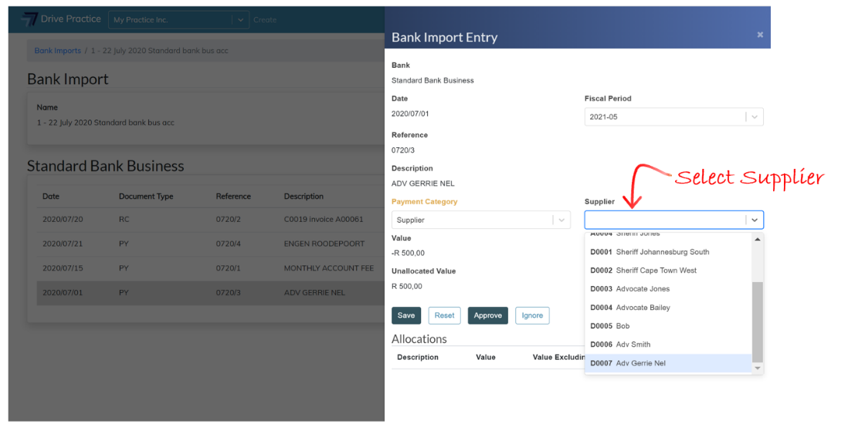Select D0007 Adv Gerrie Nel supplier
Image resolution: width=848 pixels, height=434 pixels.
pos(669,363)
